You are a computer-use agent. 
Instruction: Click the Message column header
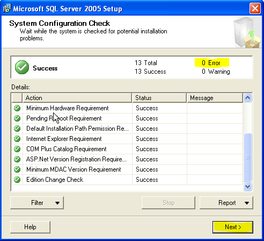coord(215,98)
